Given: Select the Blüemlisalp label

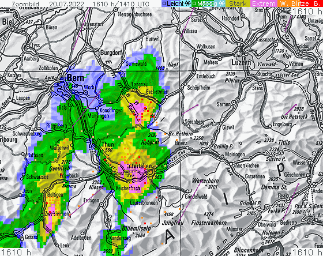Looking at the screenshot, I should tap(136, 228).
